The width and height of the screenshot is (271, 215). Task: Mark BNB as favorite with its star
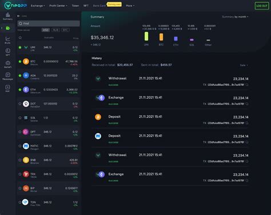[20, 160]
